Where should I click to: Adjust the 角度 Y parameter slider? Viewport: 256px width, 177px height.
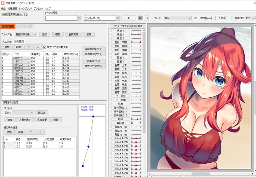pyautogui.click(x=136, y=35)
